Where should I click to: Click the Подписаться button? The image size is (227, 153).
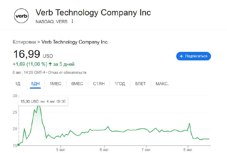194,56
